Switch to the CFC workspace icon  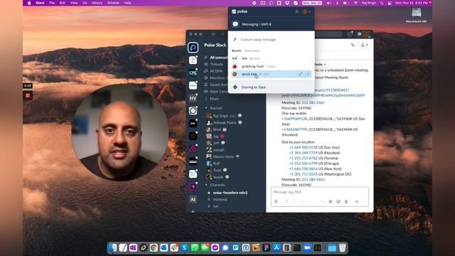point(193,73)
